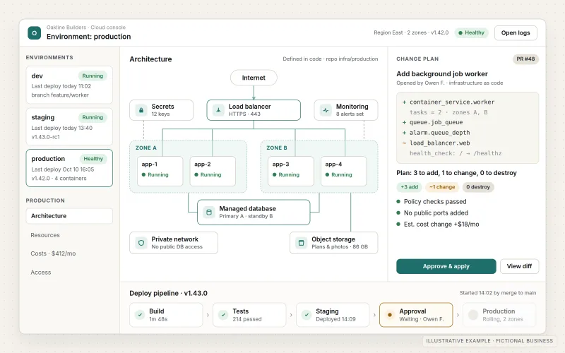Screen dimensions: 565x353
Task: Click the Internet node in diagram
Action: click(x=254, y=78)
